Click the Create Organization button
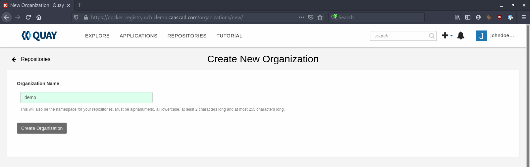 42,128
